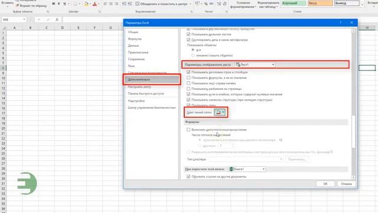Click the fill color bucket icon
378x213 pixels.
(x=86, y=4)
